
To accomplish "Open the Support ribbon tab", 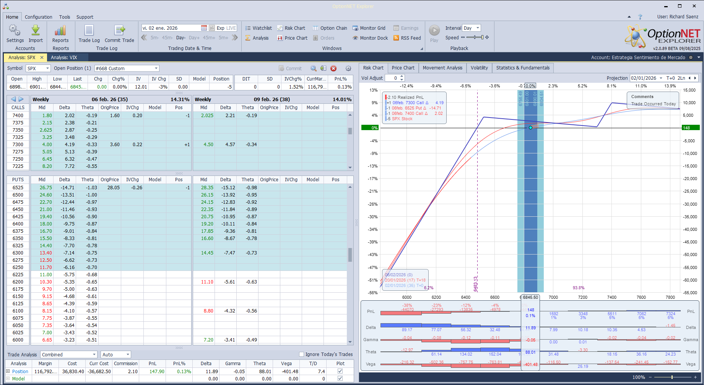I will (x=85, y=17).
